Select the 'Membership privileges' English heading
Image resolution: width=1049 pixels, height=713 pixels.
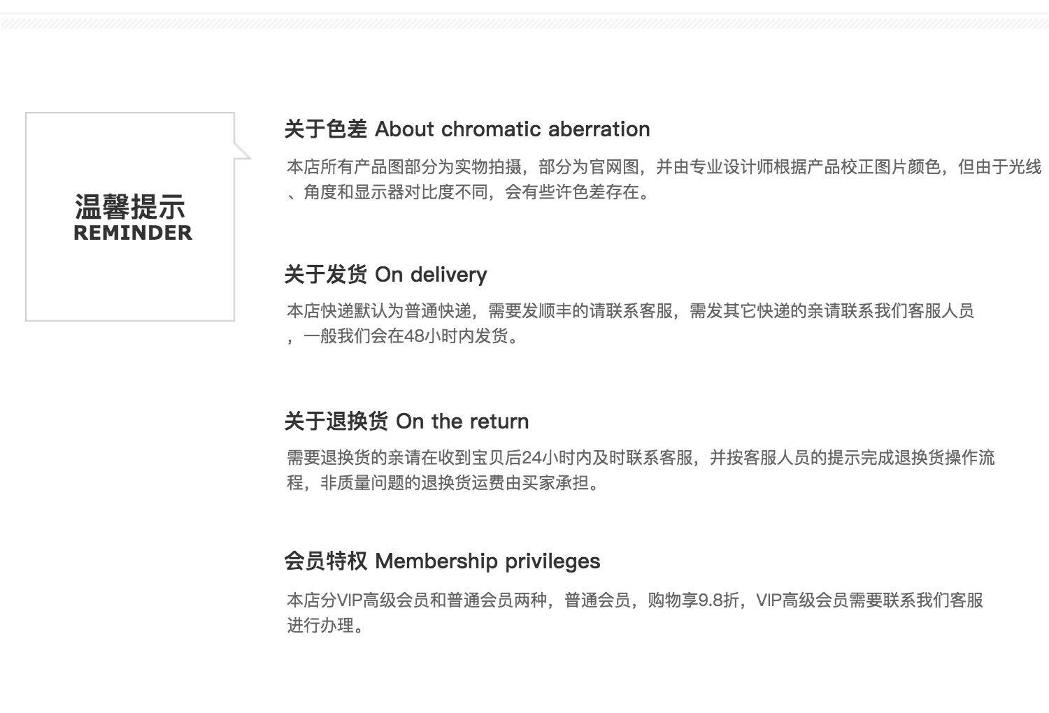point(487,561)
